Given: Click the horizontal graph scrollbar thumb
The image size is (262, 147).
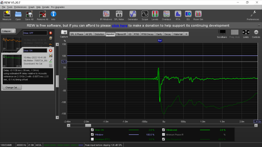Looking at the screenshot, I should [x=88, y=125].
